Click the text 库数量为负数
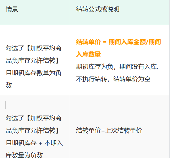Screen dimensions: 170x158 click(24, 155)
